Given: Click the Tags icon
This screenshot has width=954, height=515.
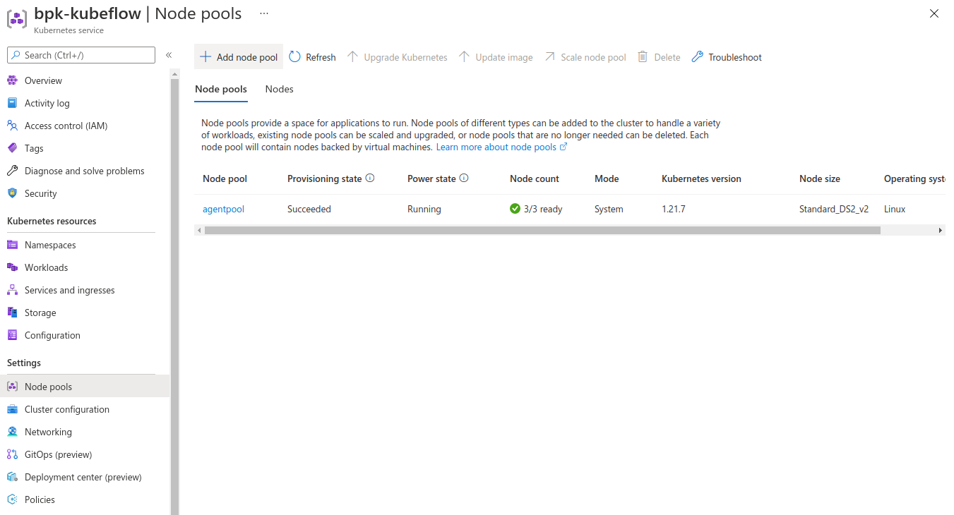Looking at the screenshot, I should (12, 148).
